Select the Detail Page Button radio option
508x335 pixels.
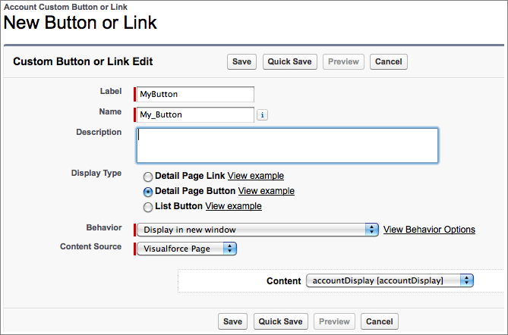coord(148,192)
